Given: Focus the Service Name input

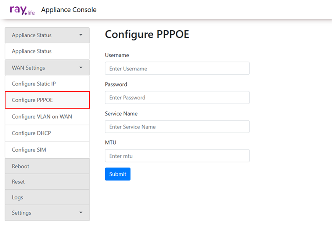Looking at the screenshot, I should point(177,127).
